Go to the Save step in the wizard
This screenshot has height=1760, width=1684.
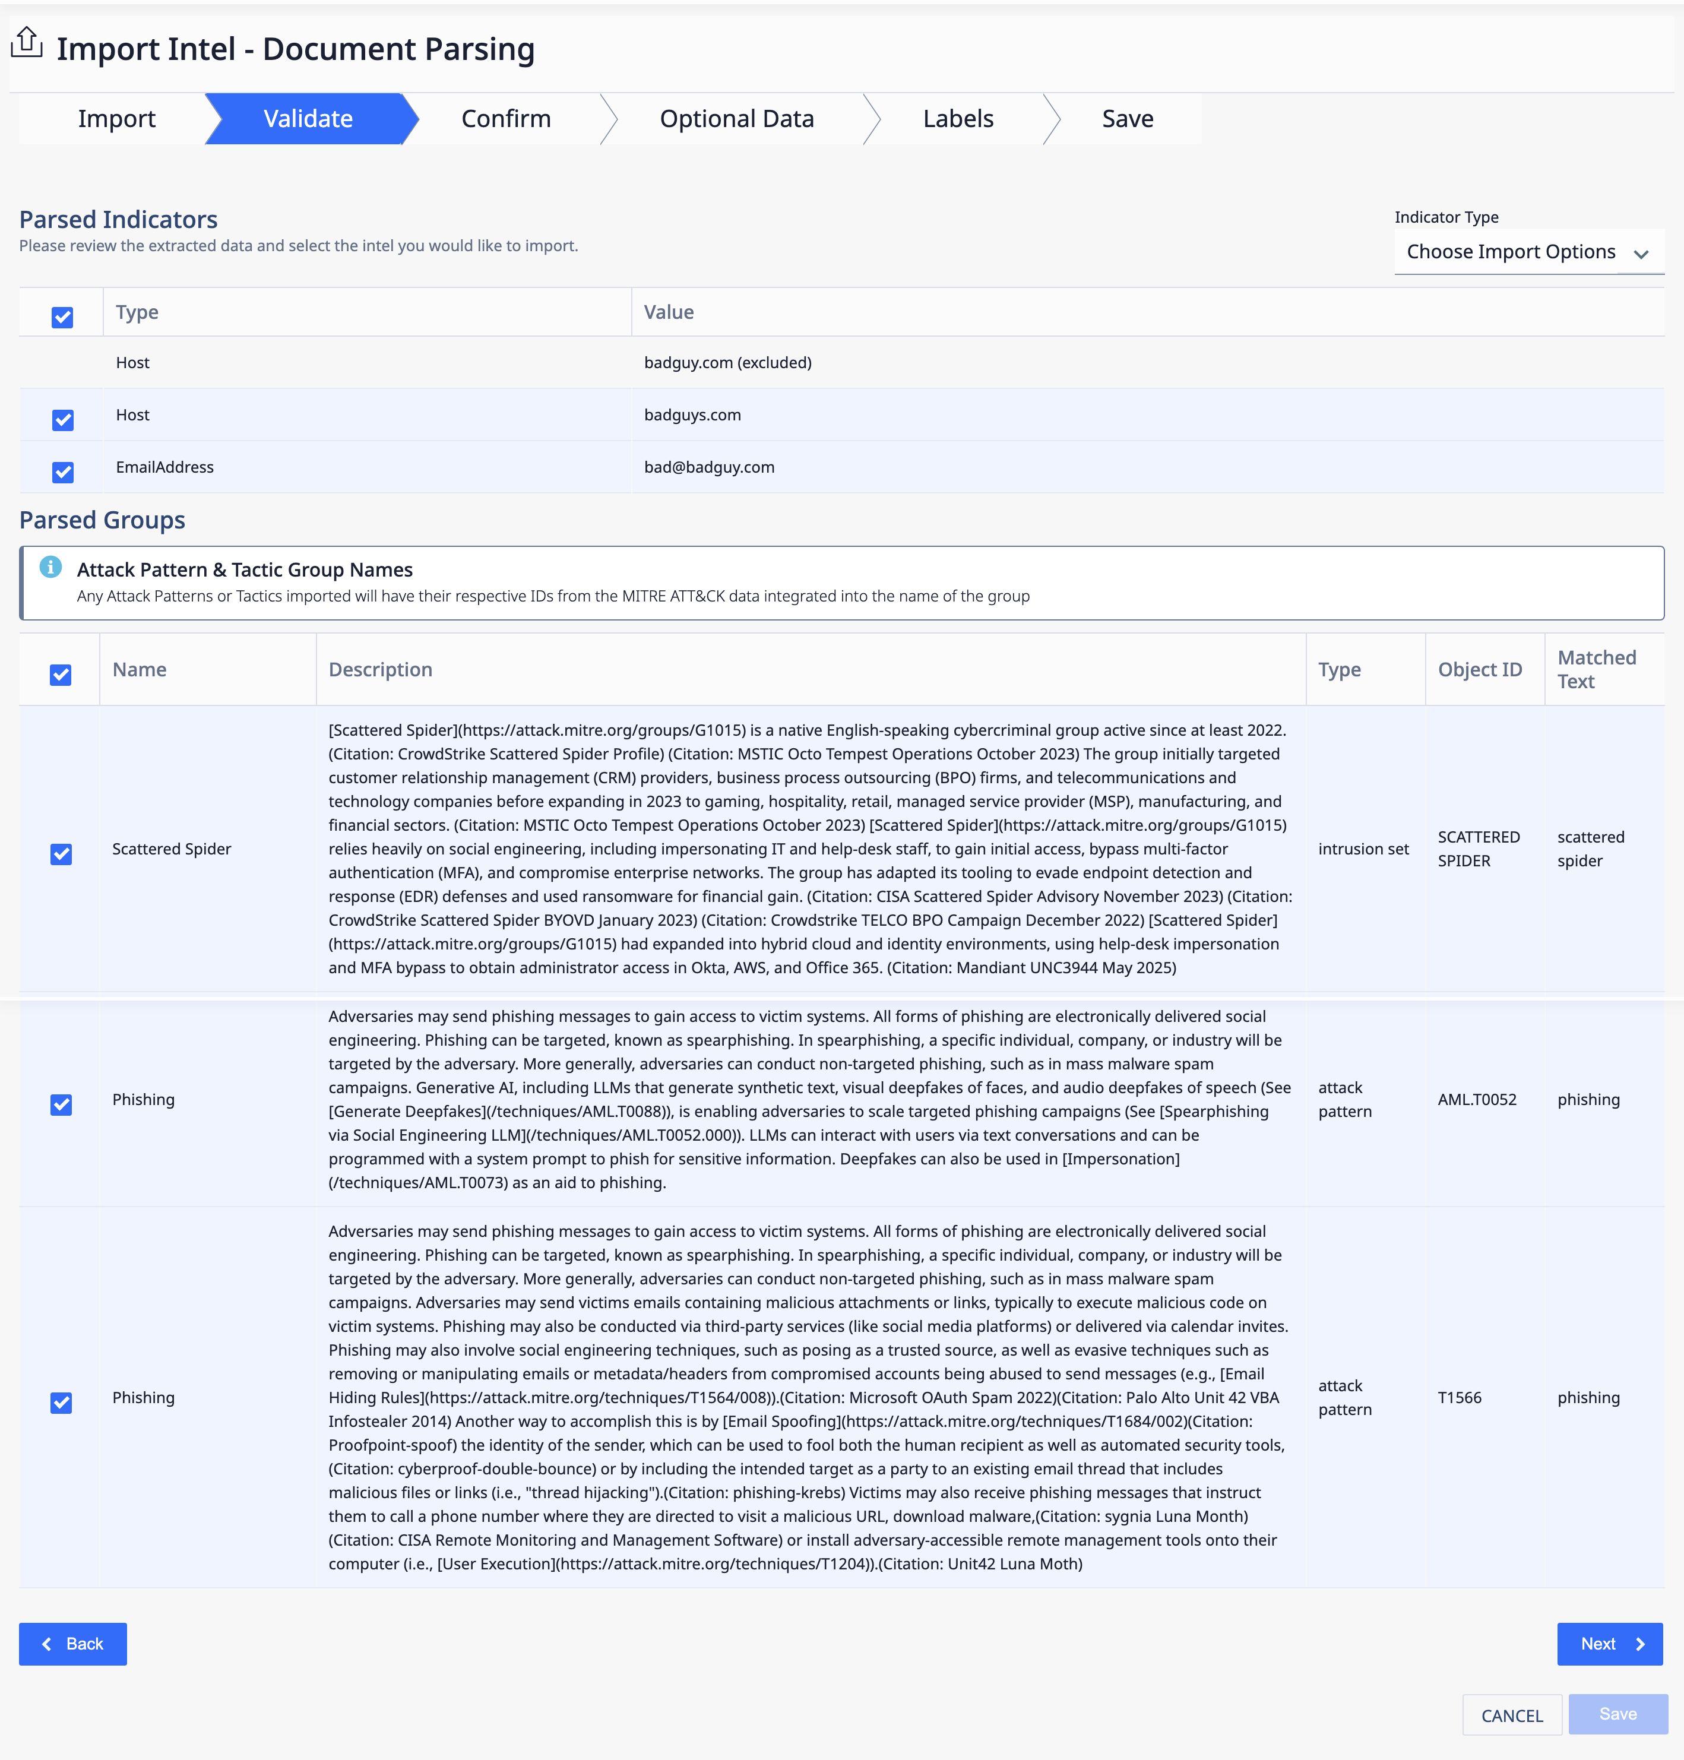pyautogui.click(x=1126, y=119)
